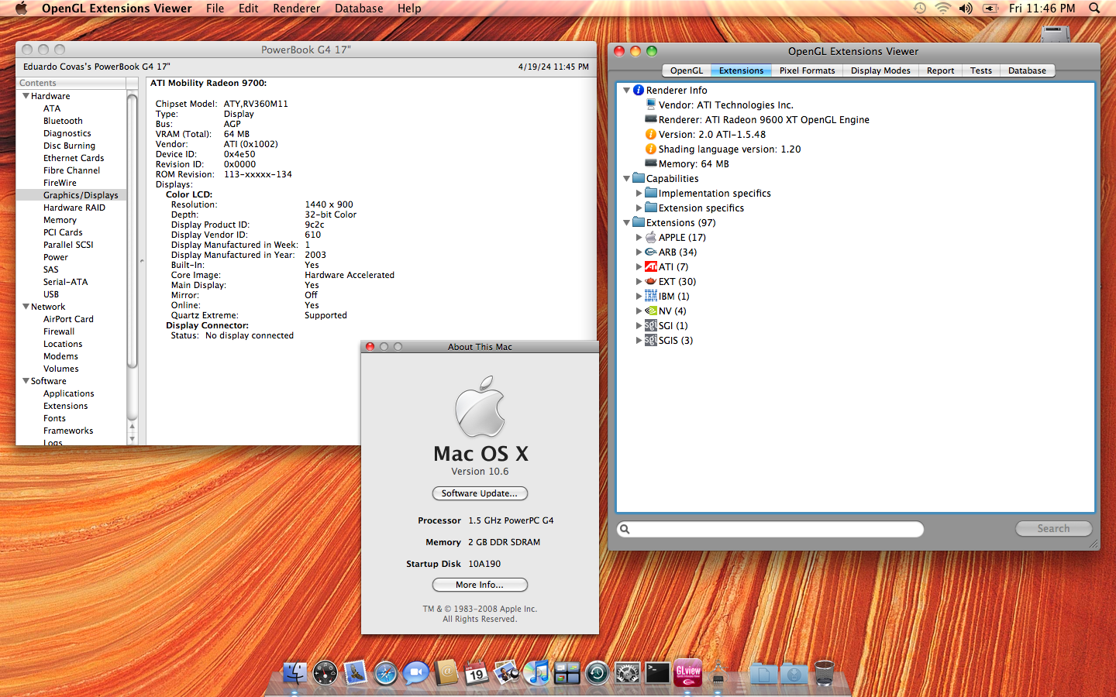The width and height of the screenshot is (1116, 697).
Task: Collapse the Hardware section in Contents
Action: [x=26, y=96]
